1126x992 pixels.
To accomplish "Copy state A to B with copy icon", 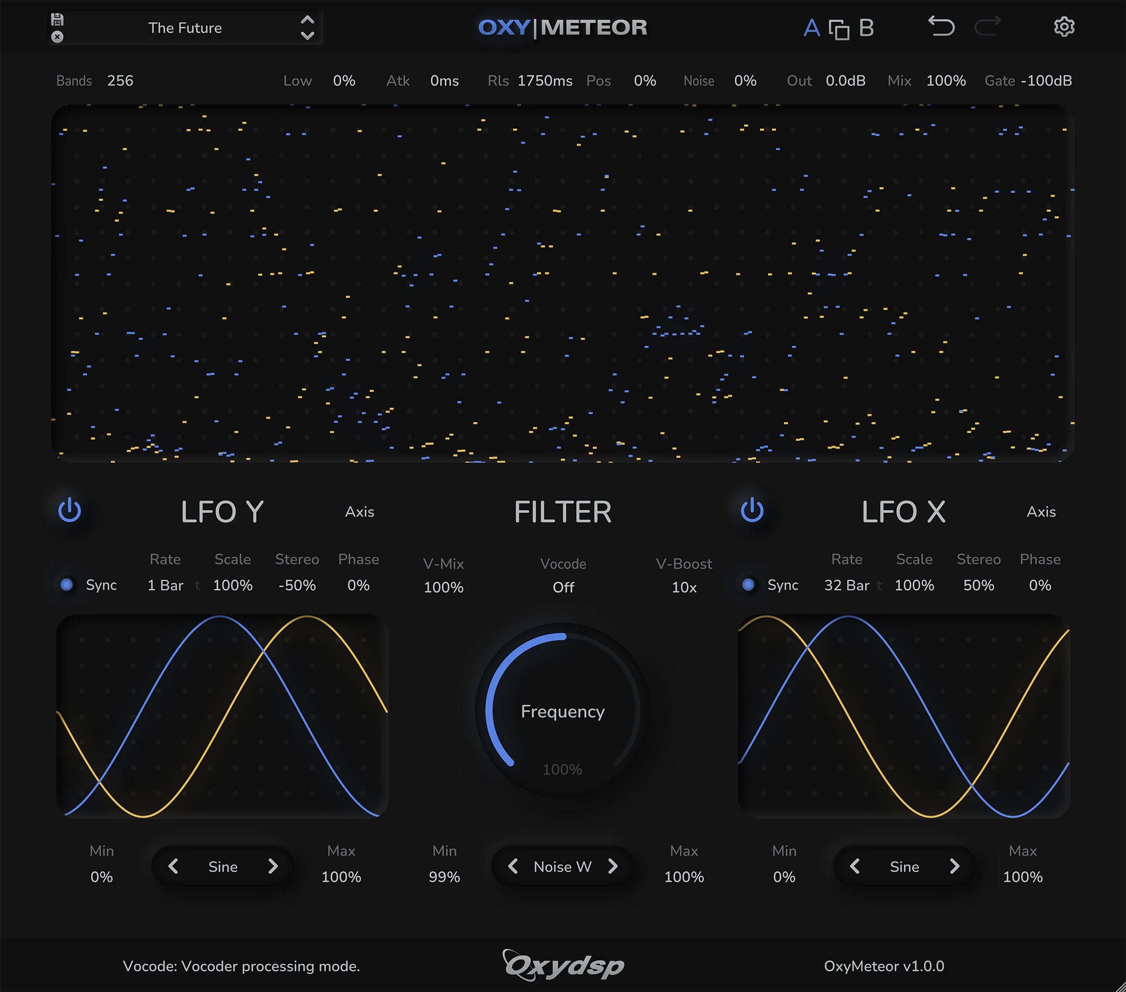I will 838,28.
